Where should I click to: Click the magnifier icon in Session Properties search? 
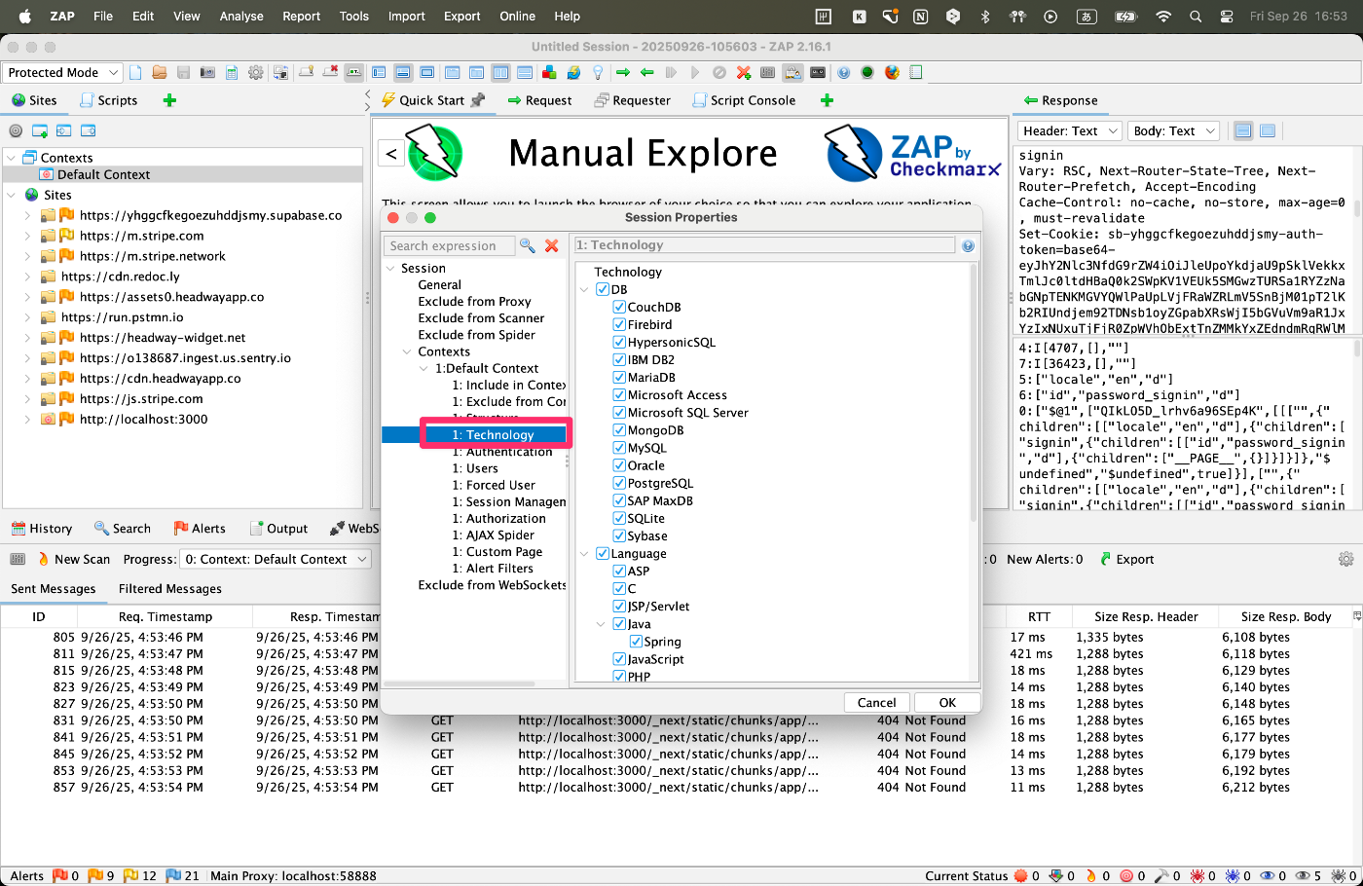(x=527, y=245)
